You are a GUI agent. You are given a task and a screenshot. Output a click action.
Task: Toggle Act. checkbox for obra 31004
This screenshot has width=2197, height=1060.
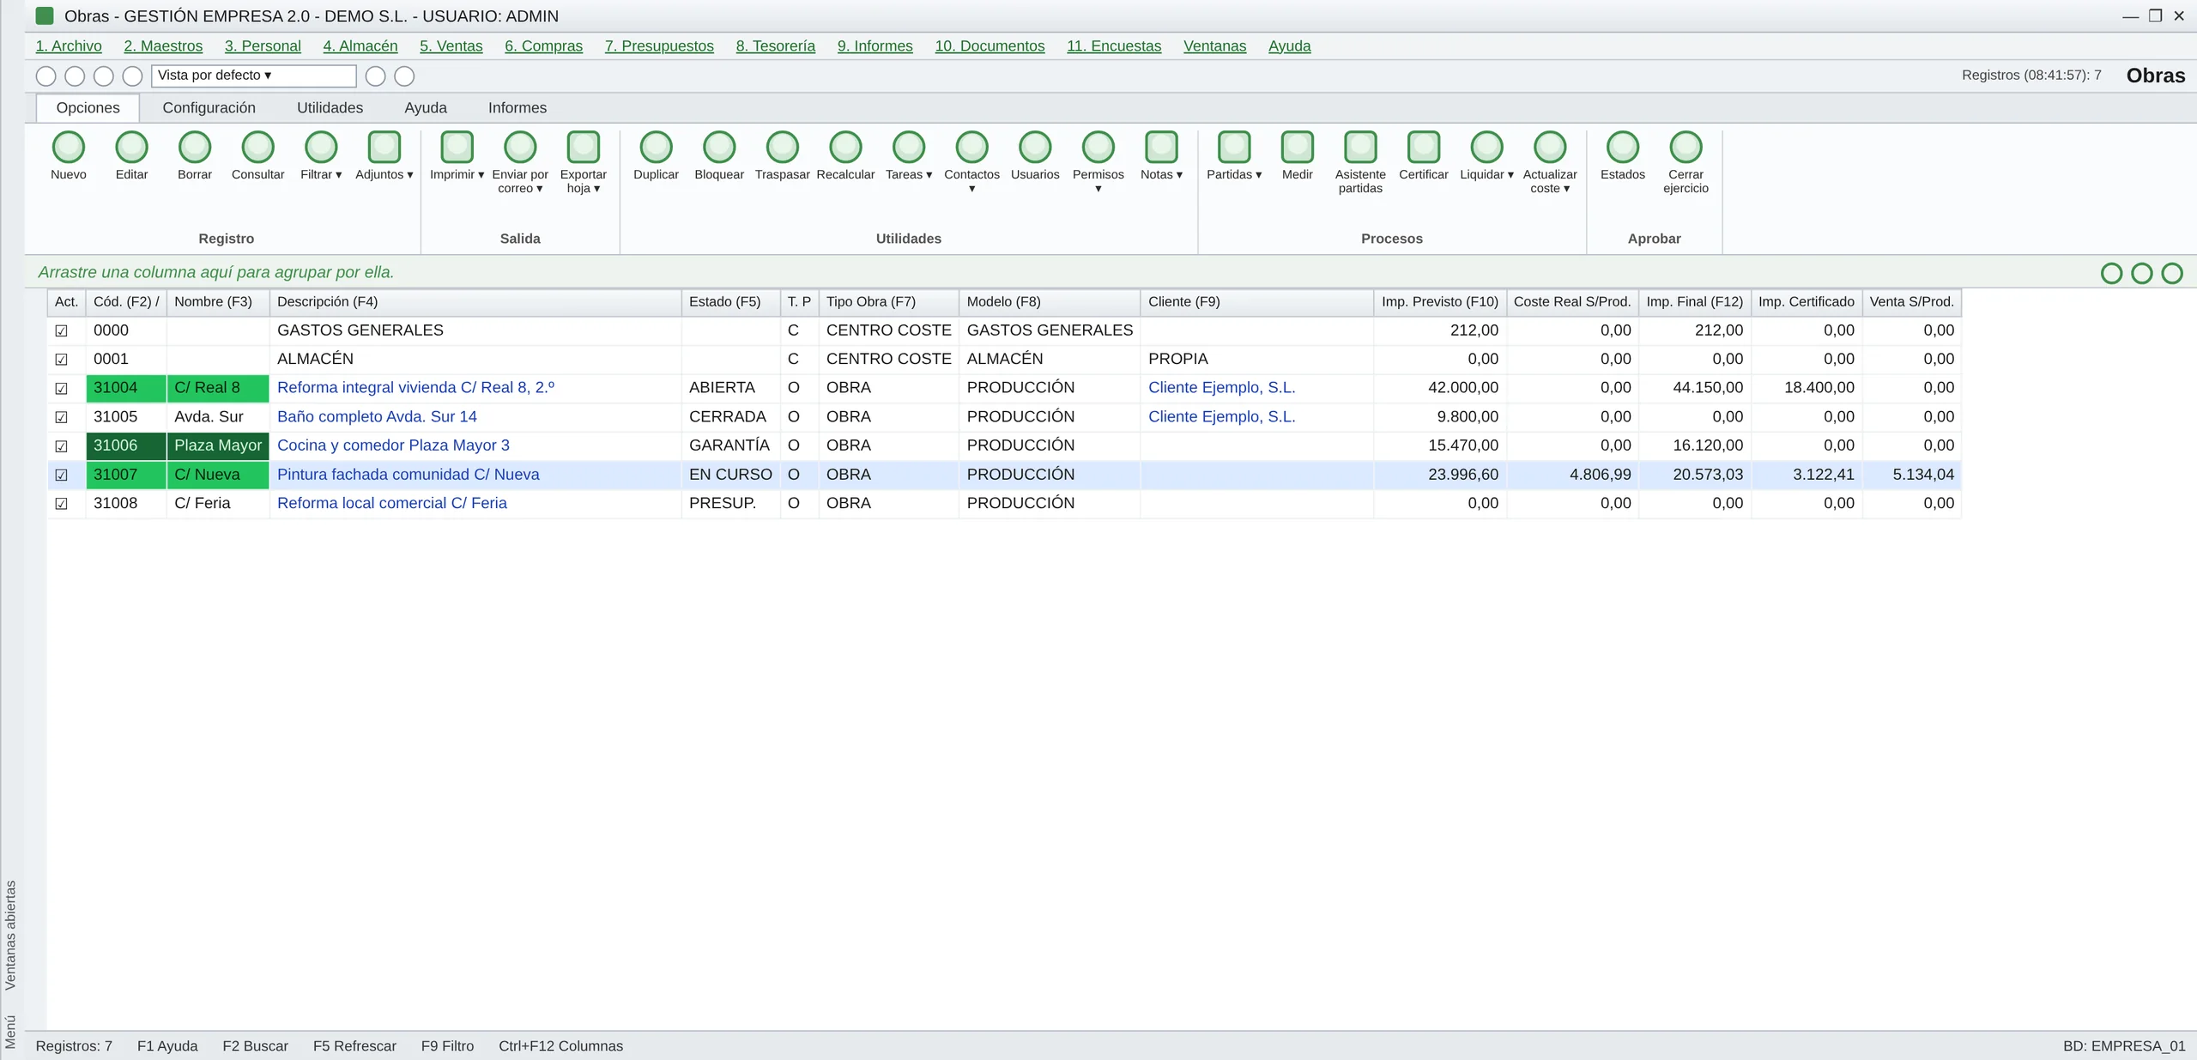[61, 388]
